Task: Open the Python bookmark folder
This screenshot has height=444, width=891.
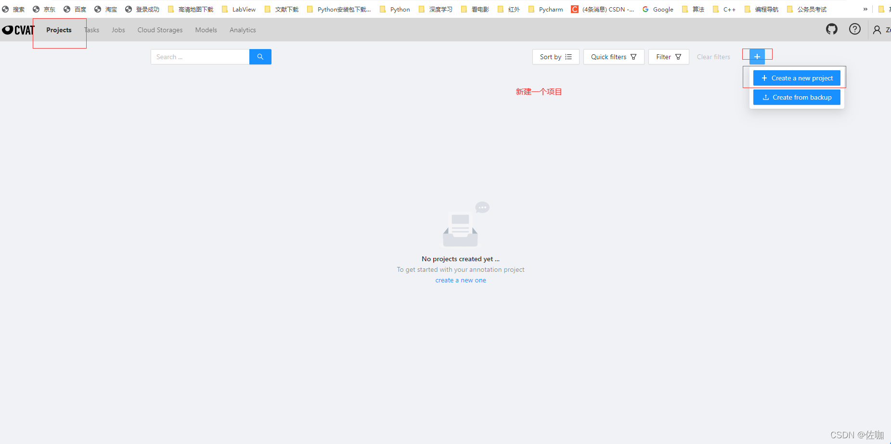Action: coord(395,9)
